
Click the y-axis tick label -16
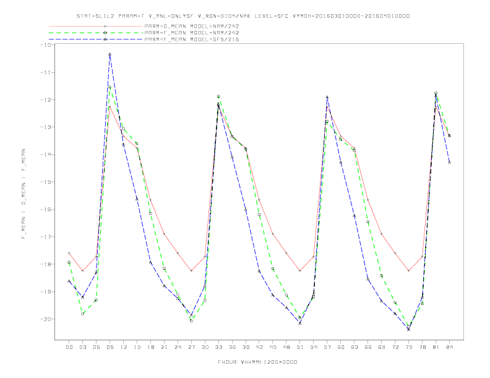[x=46, y=209]
